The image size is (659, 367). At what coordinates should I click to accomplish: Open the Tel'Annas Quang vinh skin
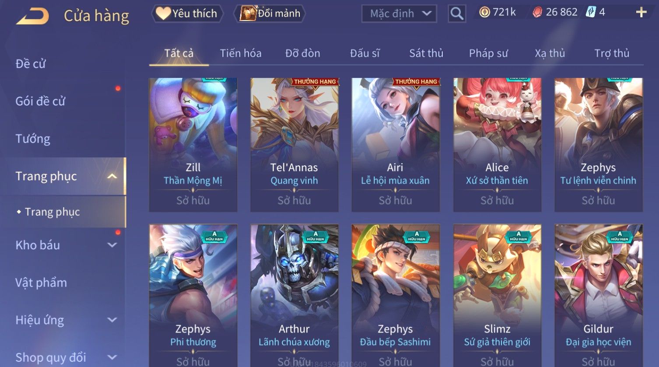(294, 145)
